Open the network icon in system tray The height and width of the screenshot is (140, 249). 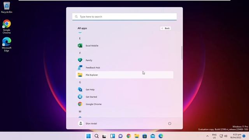[221, 136]
